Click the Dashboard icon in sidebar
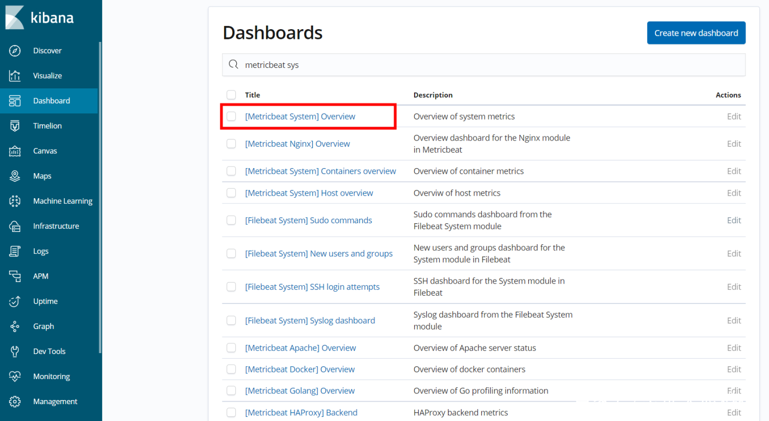This screenshot has height=421, width=769. point(15,101)
